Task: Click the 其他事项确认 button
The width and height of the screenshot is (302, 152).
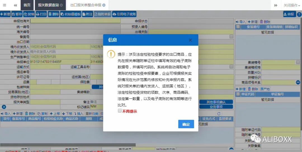Action: coord(216,102)
